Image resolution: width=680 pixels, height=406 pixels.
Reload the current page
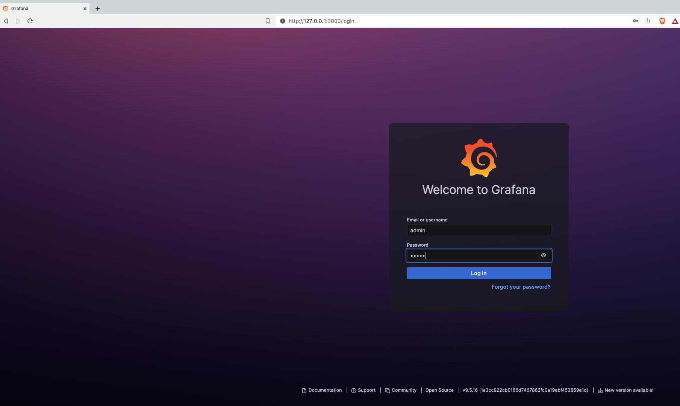point(30,21)
